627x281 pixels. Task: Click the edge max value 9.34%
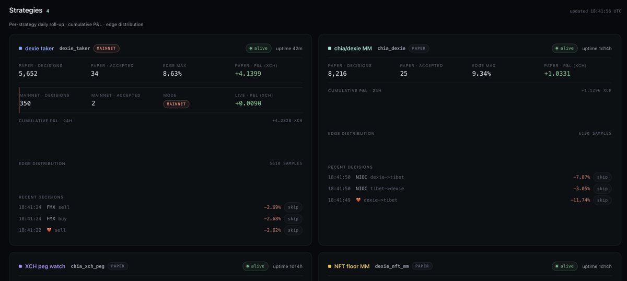(482, 74)
